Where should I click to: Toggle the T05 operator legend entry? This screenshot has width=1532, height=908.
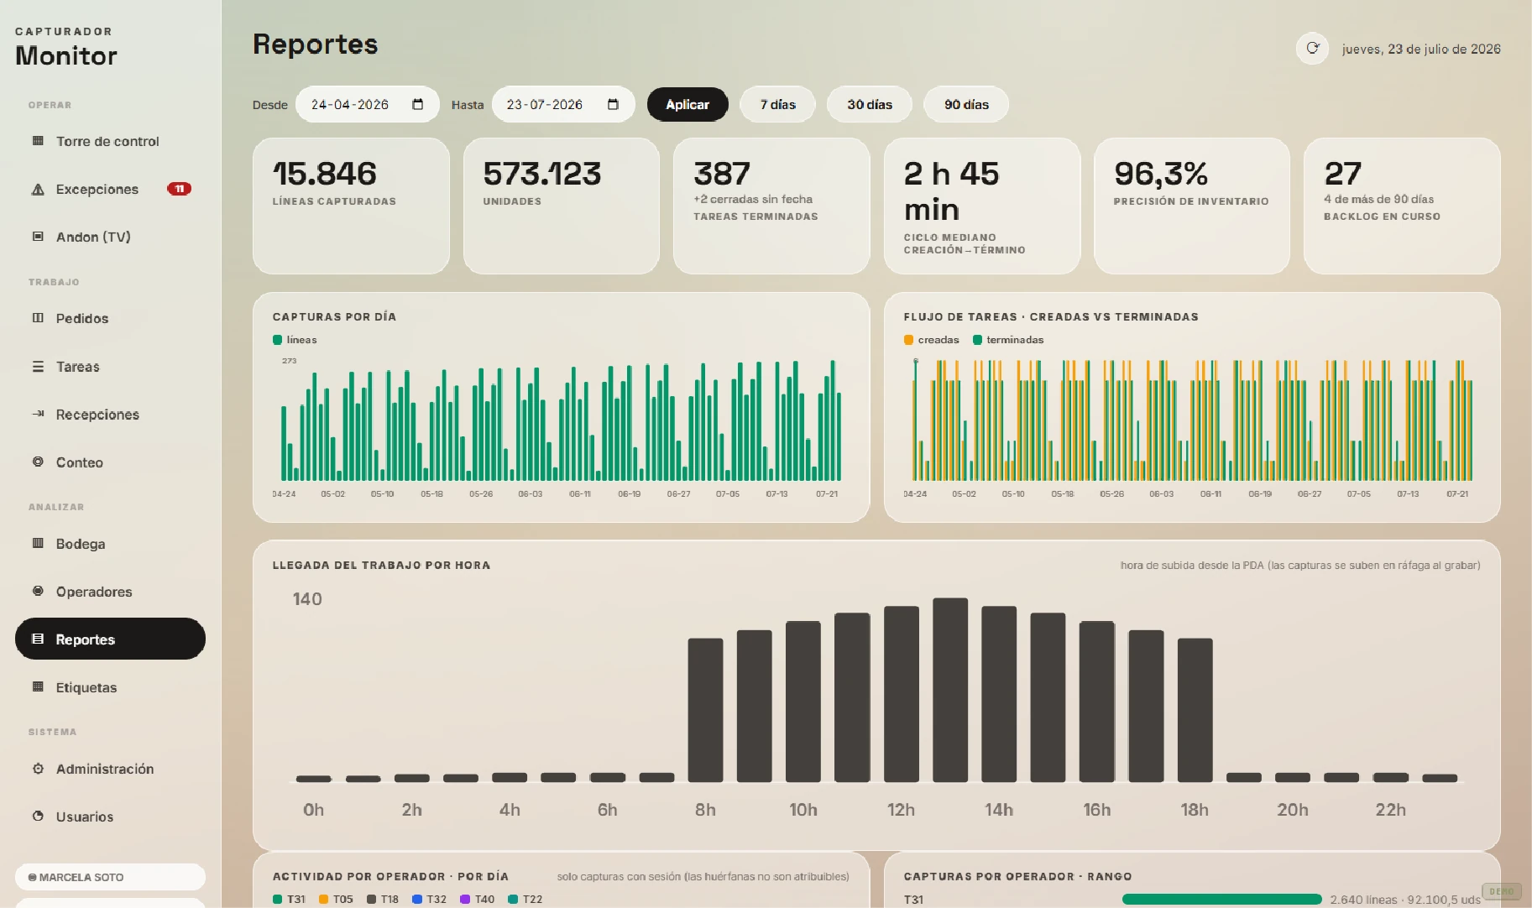(336, 899)
